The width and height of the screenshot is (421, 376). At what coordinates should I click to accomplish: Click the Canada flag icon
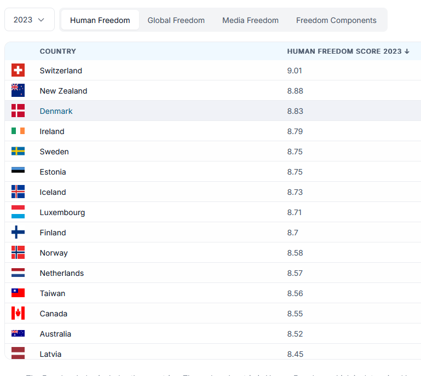(18, 314)
